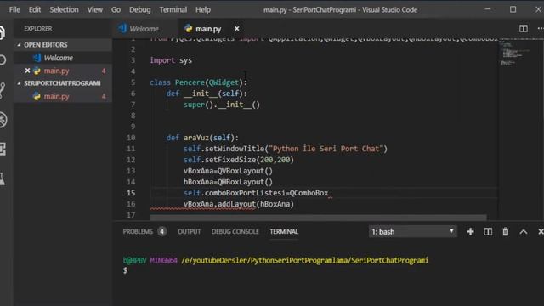544x306 pixels.
Task: Collapse the OPEN EDITORS section
Action: coord(19,45)
